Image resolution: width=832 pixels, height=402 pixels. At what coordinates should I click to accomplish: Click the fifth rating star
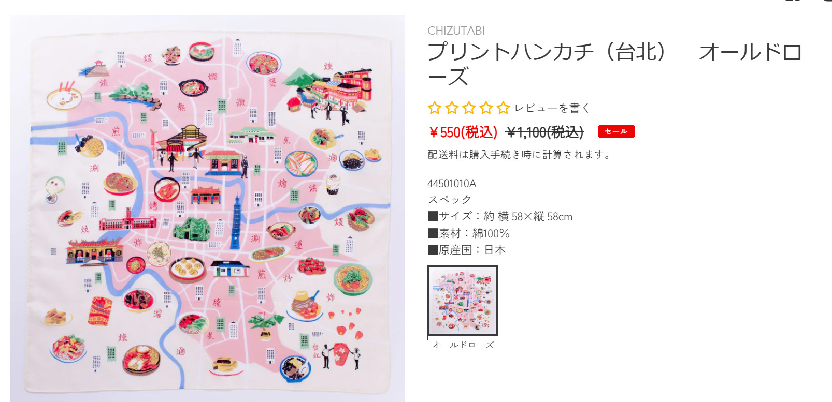pyautogui.click(x=503, y=108)
